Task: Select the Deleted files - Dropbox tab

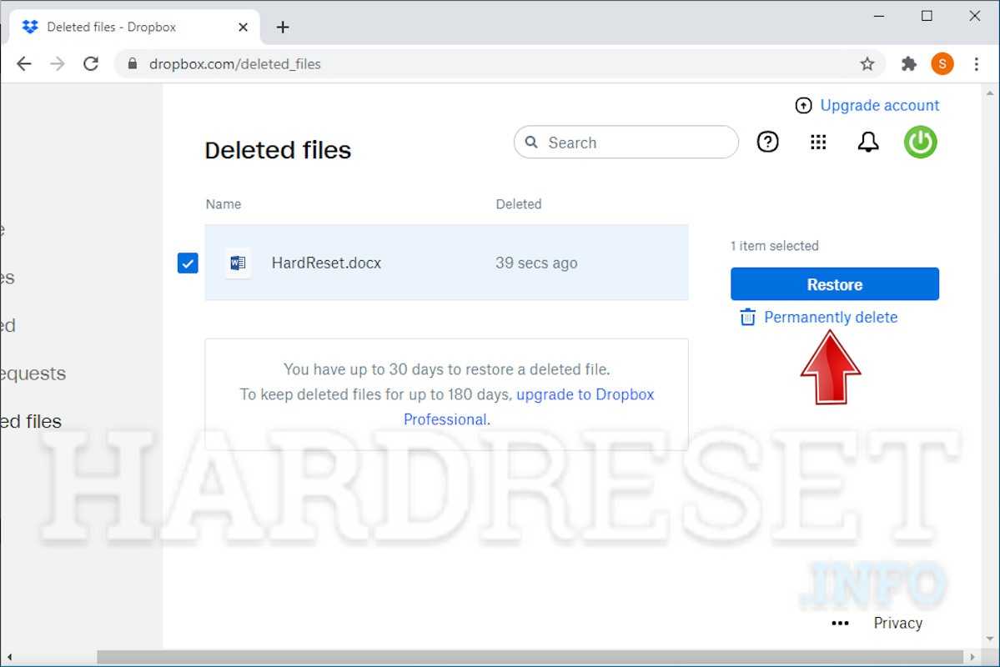Action: [x=134, y=28]
